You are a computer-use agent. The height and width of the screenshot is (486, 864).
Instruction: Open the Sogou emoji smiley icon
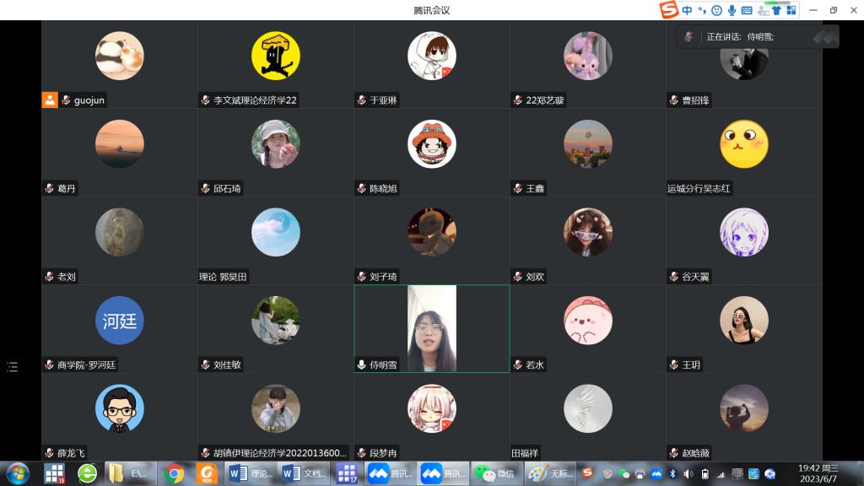click(x=717, y=10)
